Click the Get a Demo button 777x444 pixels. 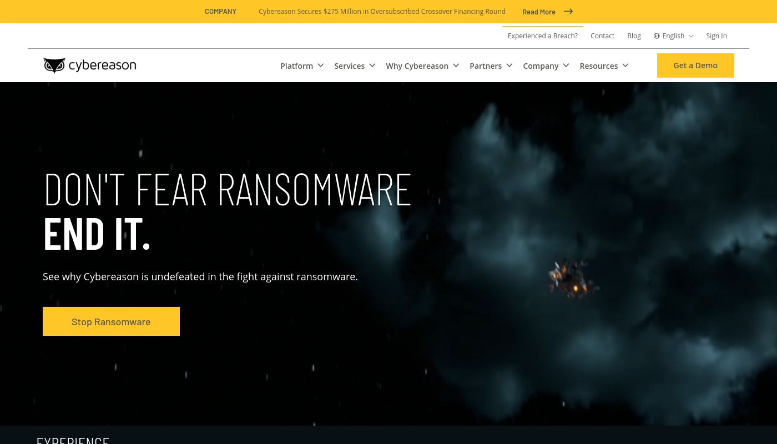tap(695, 65)
